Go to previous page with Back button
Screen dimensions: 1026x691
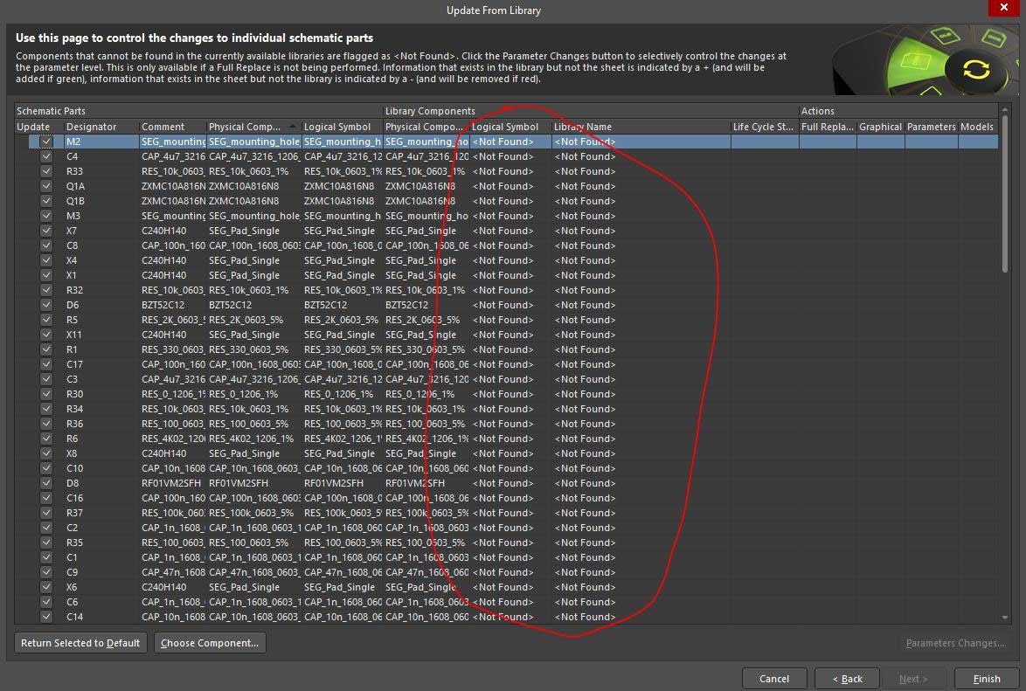(x=847, y=679)
